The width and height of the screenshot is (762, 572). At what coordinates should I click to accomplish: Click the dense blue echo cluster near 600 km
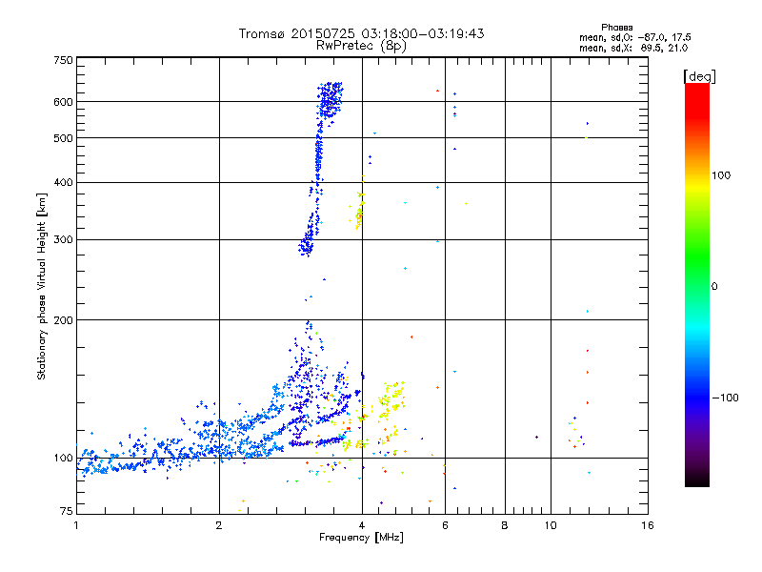tap(331, 100)
